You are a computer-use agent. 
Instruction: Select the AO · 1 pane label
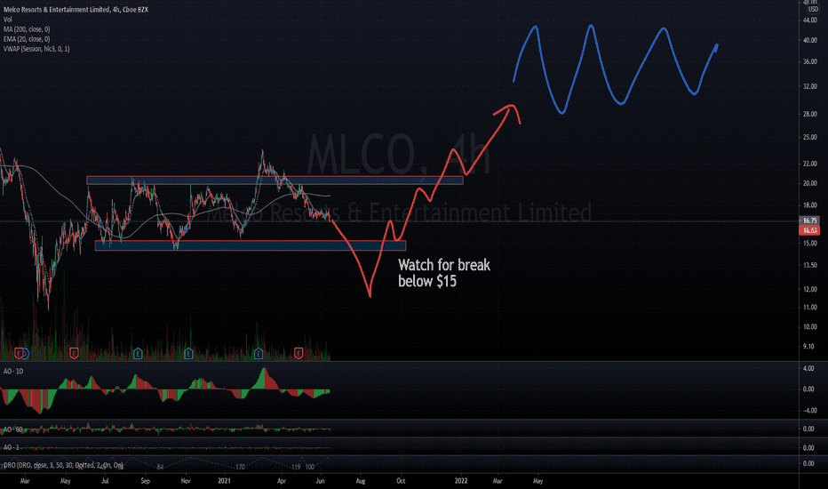pyautogui.click(x=11, y=447)
